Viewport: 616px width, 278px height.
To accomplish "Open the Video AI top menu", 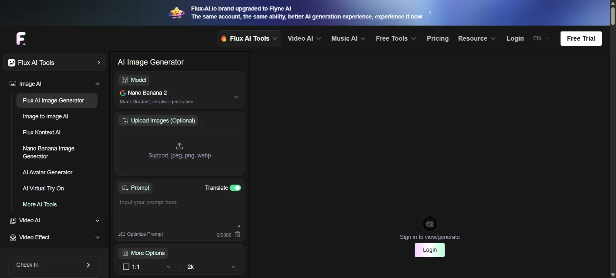I will click(x=304, y=38).
